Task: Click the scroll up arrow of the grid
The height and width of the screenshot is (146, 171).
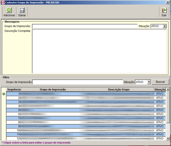Action: 168,89
